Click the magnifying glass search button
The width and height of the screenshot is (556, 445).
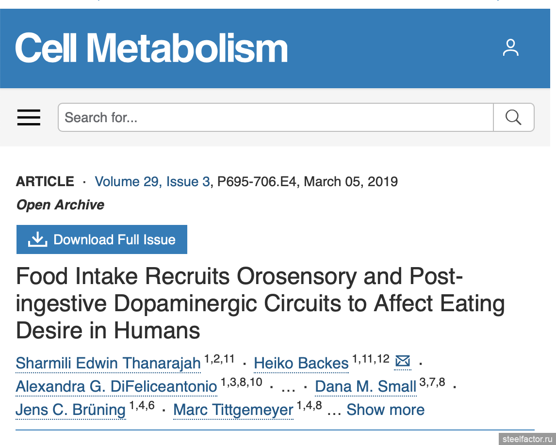pyautogui.click(x=513, y=117)
